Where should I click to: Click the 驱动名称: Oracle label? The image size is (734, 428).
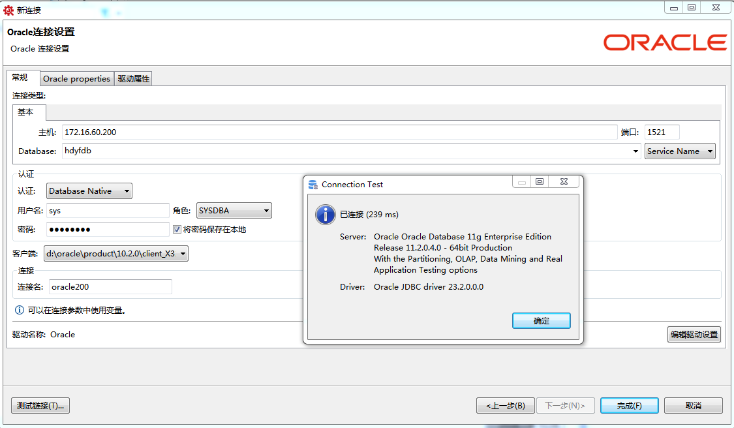click(44, 334)
